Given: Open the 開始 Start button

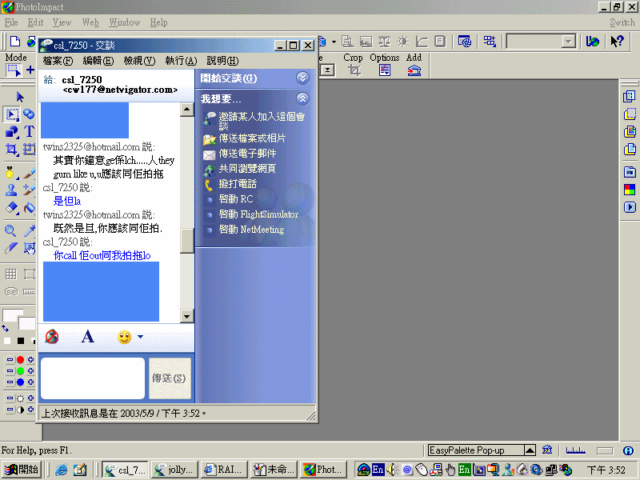Looking at the screenshot, I should (22, 470).
